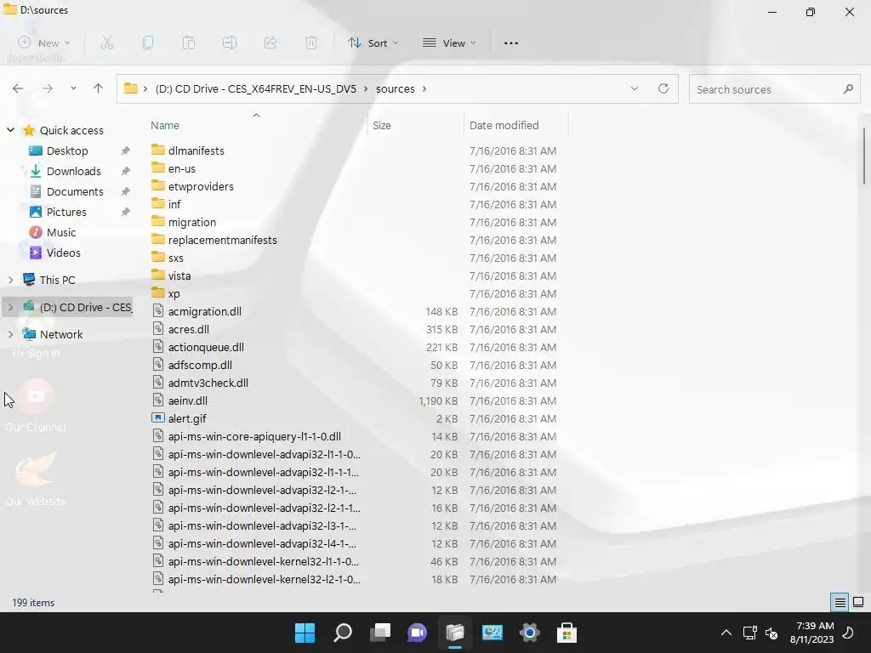Click the muted volume icon in tray
871x653 pixels.
(x=771, y=633)
